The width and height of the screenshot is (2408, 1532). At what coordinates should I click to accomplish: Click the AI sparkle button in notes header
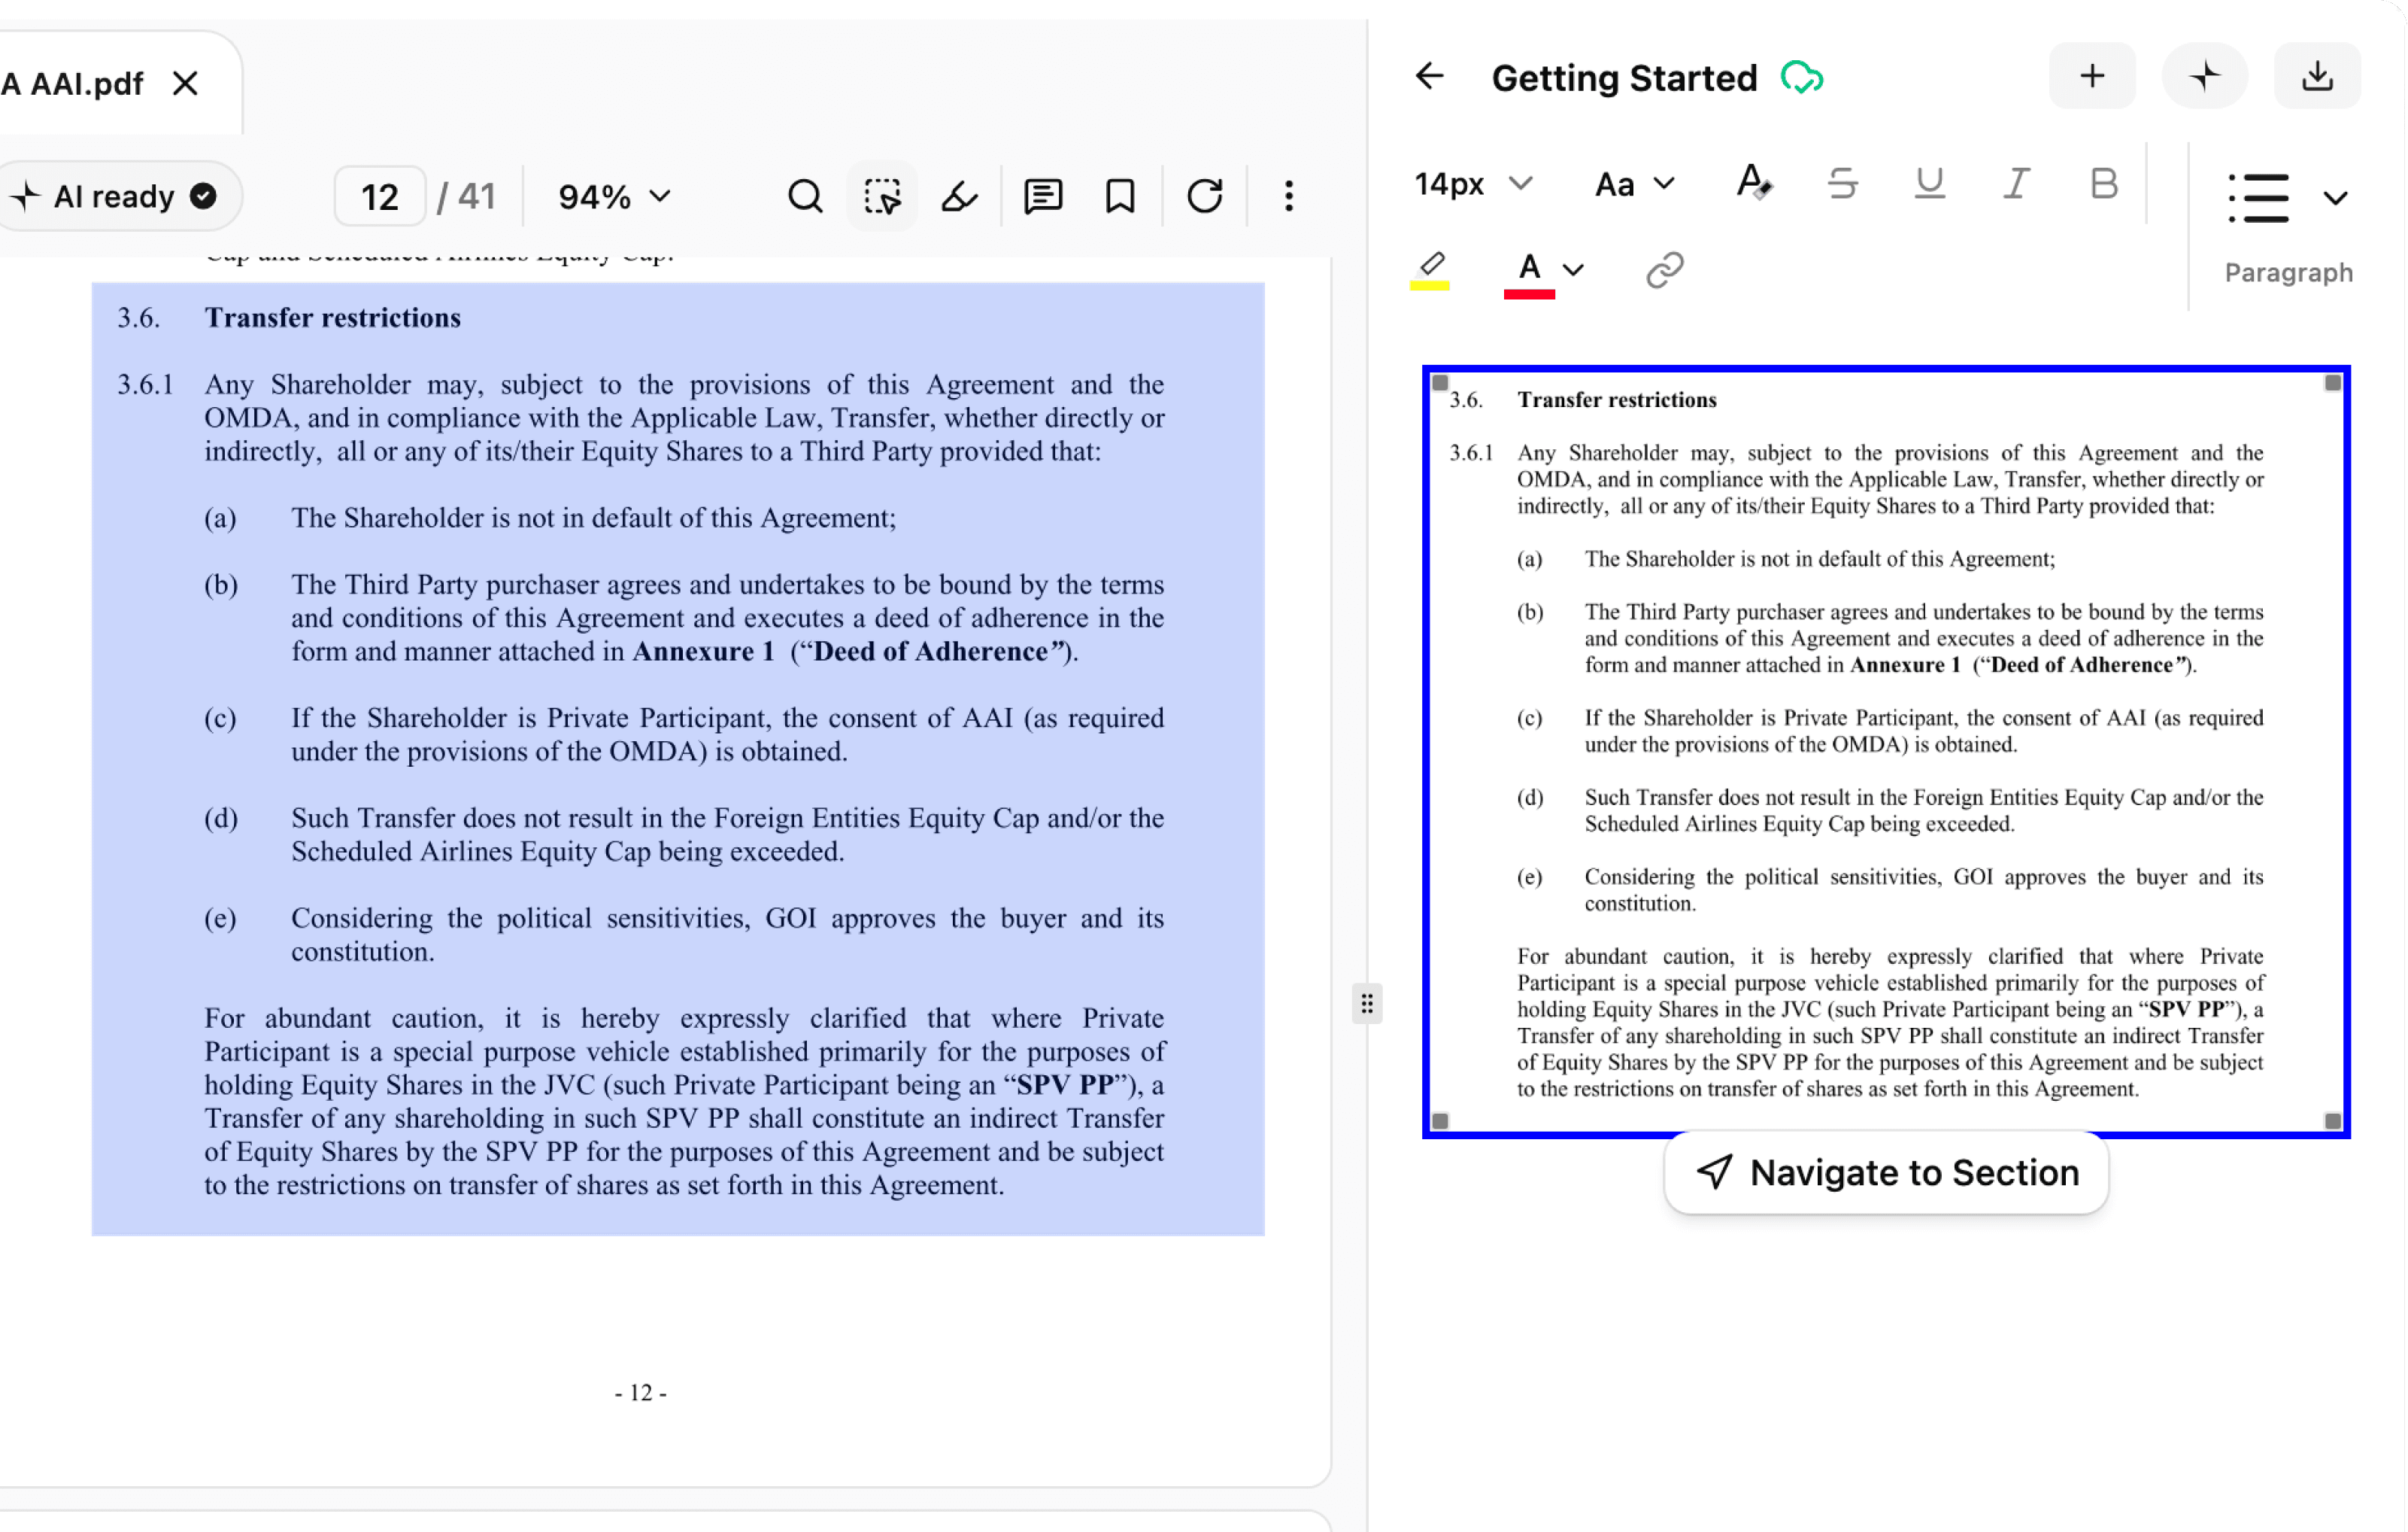[x=2204, y=77]
